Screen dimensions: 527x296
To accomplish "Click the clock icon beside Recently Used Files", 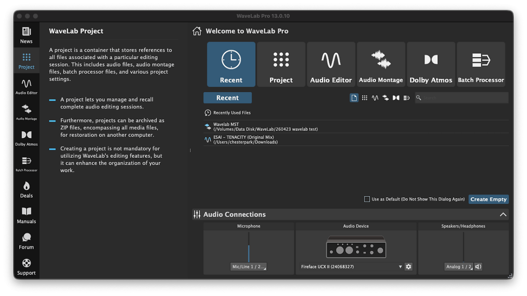I will (208, 113).
